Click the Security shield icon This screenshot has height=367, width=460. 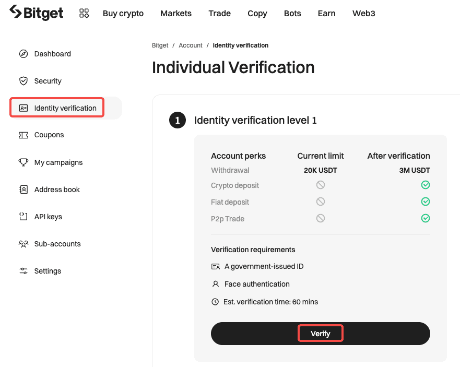click(23, 81)
